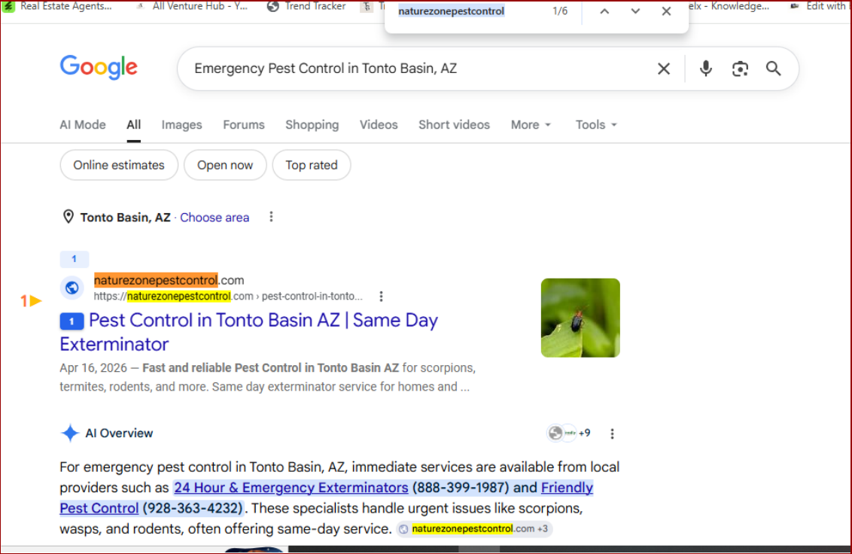
Task: Open All Venture Hub bookmark
Action: [193, 6]
